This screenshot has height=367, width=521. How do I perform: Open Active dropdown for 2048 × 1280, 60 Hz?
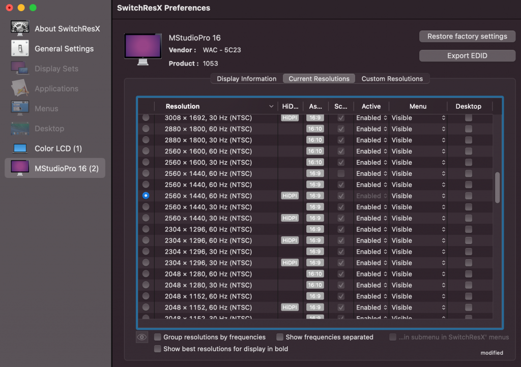371,274
